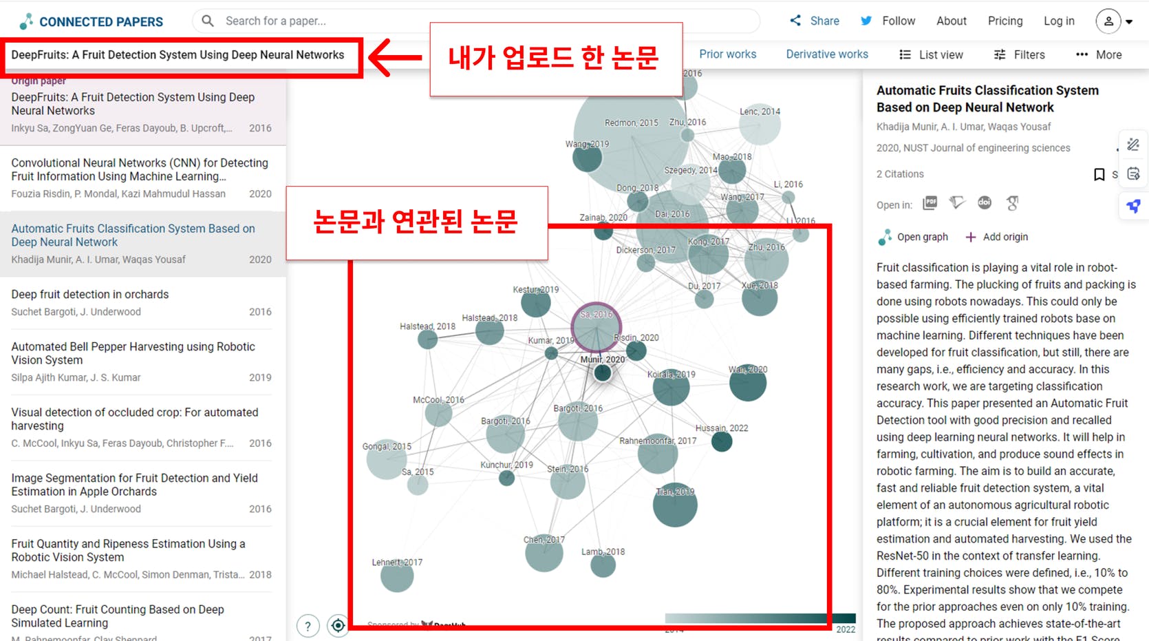Go to the Pricing page
Image resolution: width=1149 pixels, height=641 pixels.
1005,21
